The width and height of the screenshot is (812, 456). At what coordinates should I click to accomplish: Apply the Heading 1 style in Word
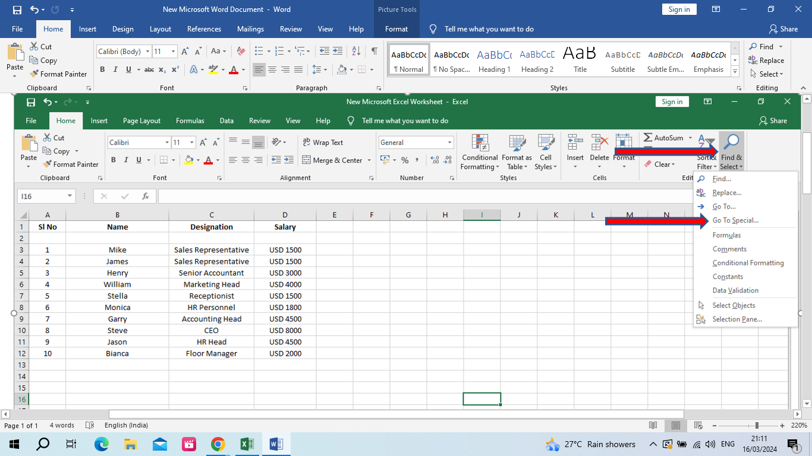(x=495, y=61)
